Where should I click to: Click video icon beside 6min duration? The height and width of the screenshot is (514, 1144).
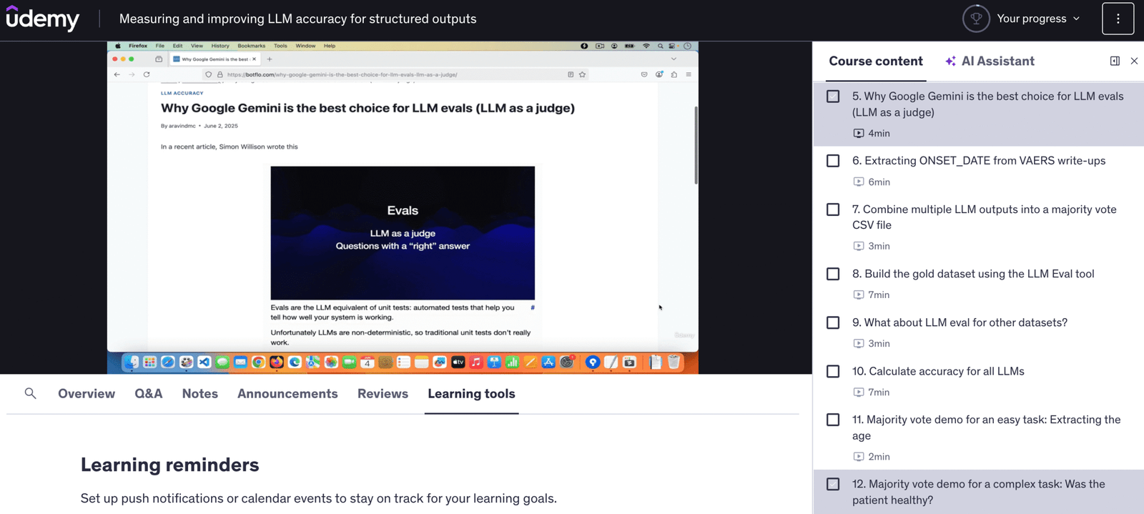858,182
